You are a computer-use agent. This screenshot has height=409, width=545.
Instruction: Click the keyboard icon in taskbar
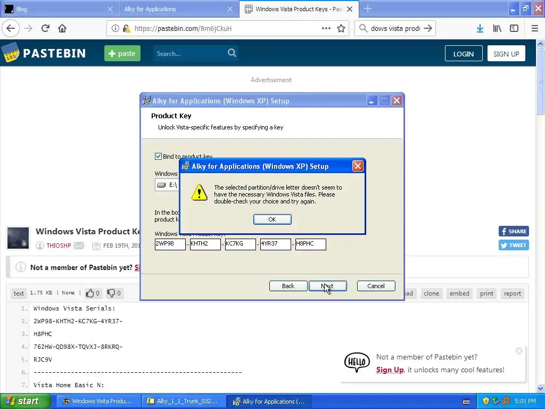point(466,402)
